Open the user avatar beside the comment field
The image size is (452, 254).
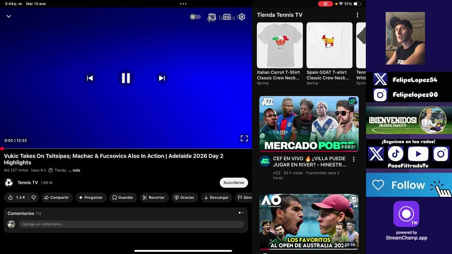click(11, 224)
